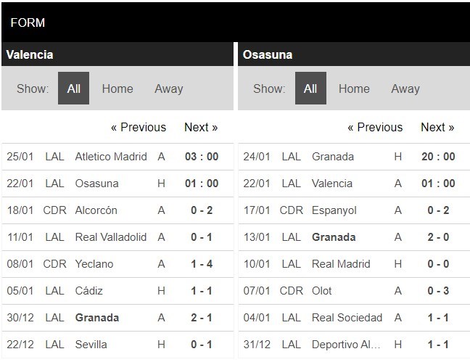Show Osasuna Away matches only
The width and height of the screenshot is (470, 362).
tap(405, 89)
